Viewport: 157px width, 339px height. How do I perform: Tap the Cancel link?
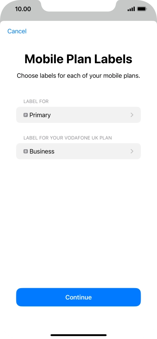coord(17,31)
